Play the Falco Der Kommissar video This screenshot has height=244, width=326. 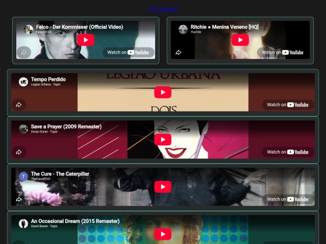(86, 40)
